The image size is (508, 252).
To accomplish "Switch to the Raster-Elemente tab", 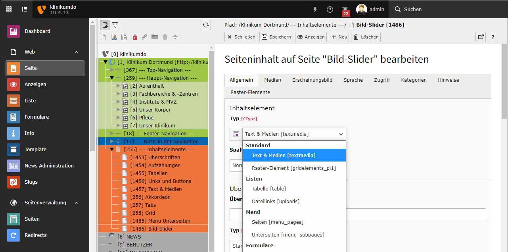I will click(x=250, y=92).
